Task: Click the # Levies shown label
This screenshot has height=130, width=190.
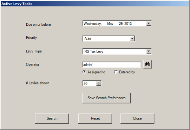Action: [38, 83]
